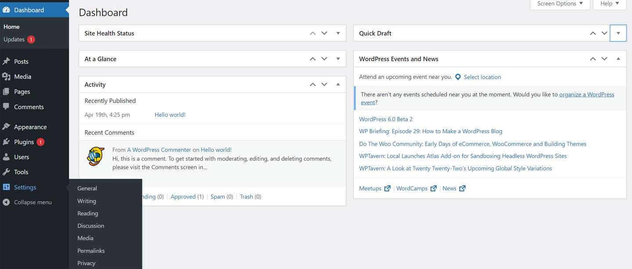Screen dimensions: 632x269
Task: Go to the Home submenu item
Action: pyautogui.click(x=11, y=27)
